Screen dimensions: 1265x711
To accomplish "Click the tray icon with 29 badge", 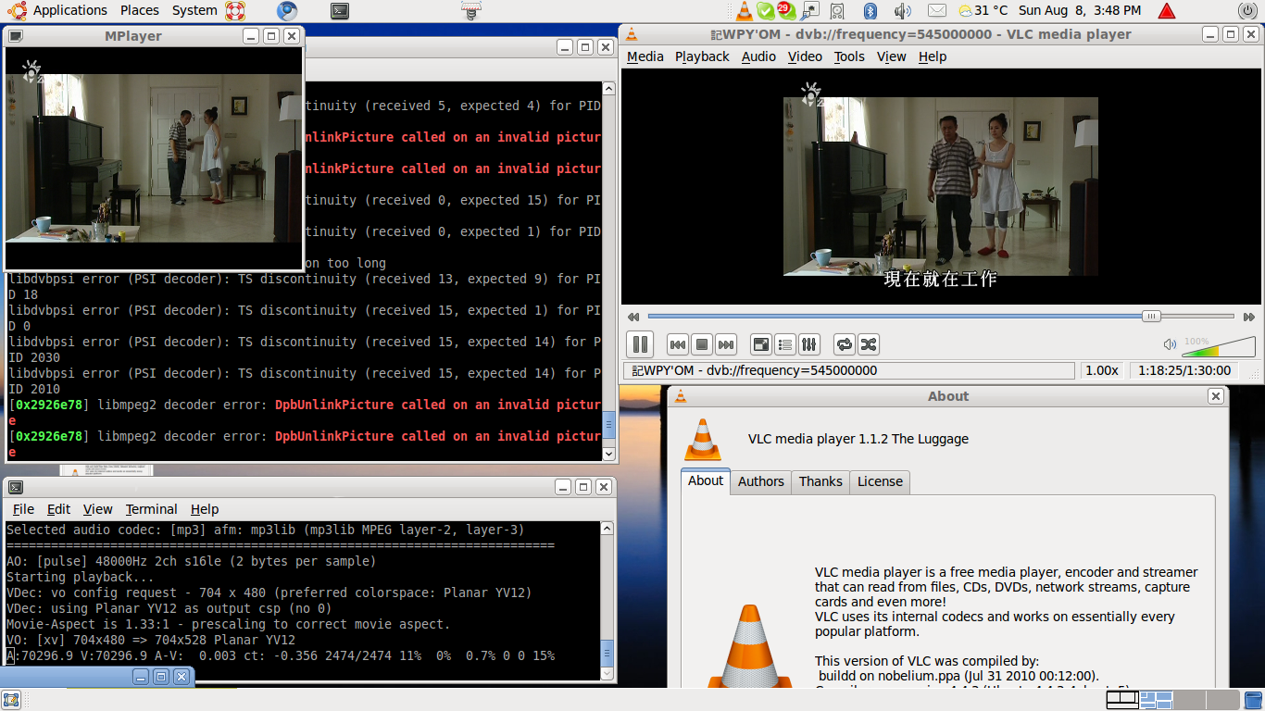I will 786,11.
